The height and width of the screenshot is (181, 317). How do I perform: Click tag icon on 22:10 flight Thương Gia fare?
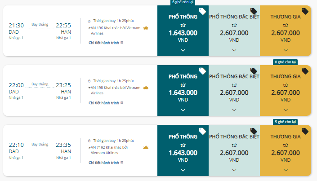tap(305, 131)
